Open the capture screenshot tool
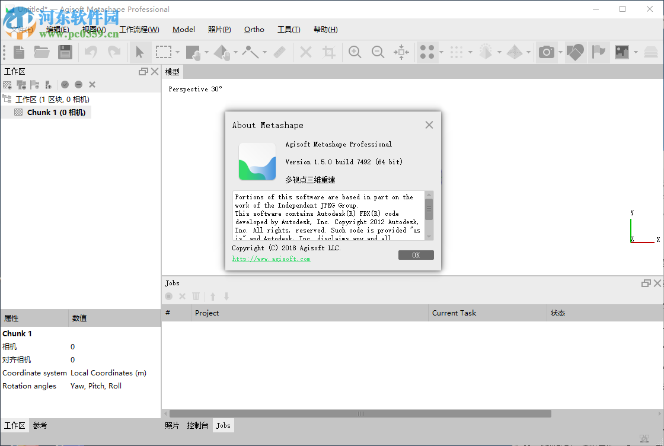Viewport: 664px width, 446px height. 547,52
